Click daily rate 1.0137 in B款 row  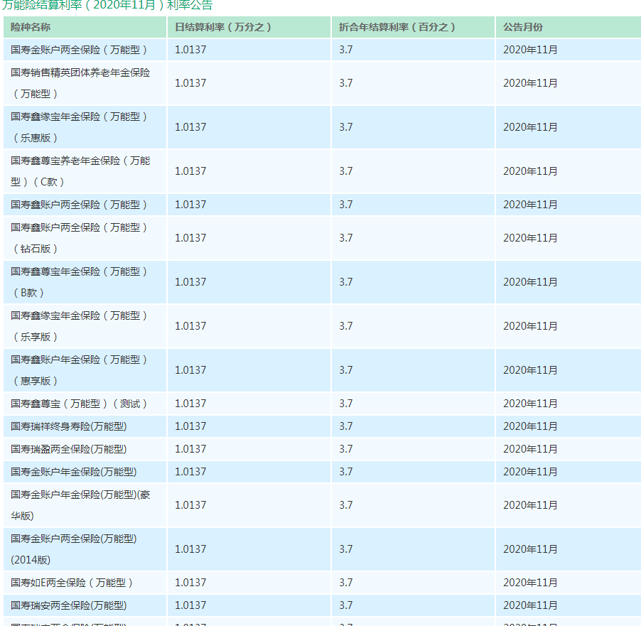(190, 282)
